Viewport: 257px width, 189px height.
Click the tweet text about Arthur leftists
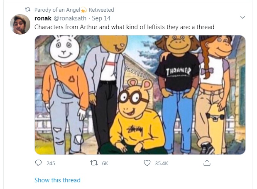pyautogui.click(x=124, y=27)
